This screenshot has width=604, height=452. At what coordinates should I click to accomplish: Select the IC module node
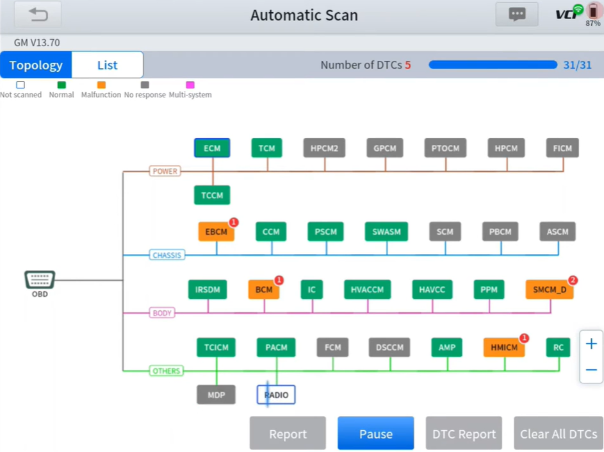point(312,290)
